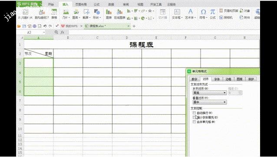Click the 切片器 slicer icon
277x157 pixels.
(162, 12)
